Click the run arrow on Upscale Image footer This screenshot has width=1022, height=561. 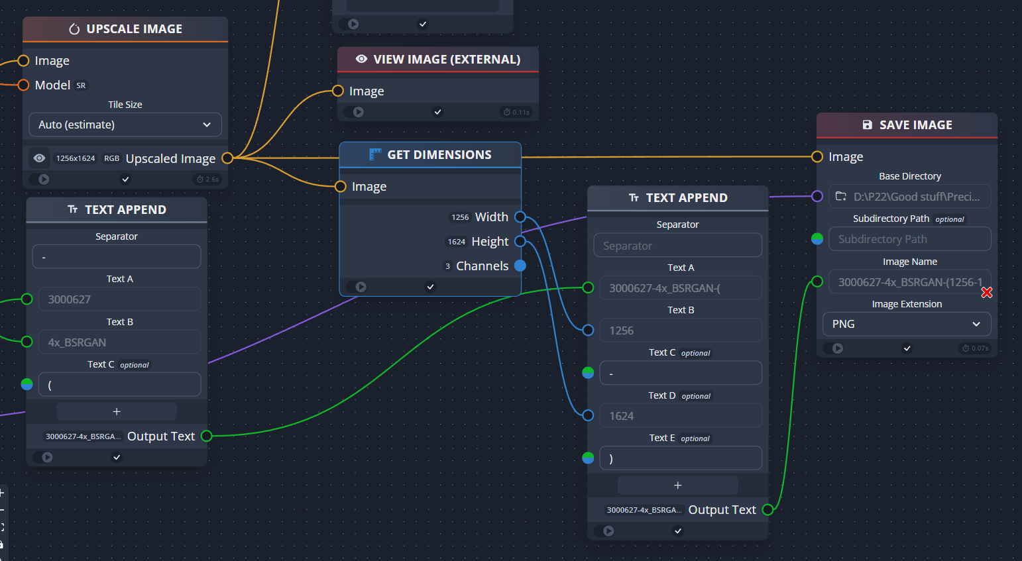(x=42, y=179)
